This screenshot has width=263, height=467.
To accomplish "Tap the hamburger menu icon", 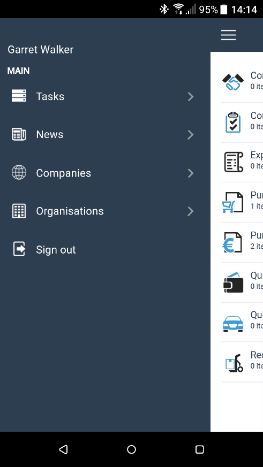I will tap(229, 35).
